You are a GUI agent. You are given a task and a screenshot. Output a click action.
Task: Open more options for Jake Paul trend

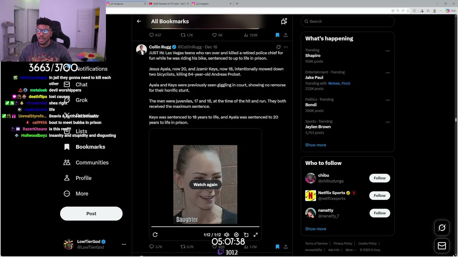click(388, 72)
